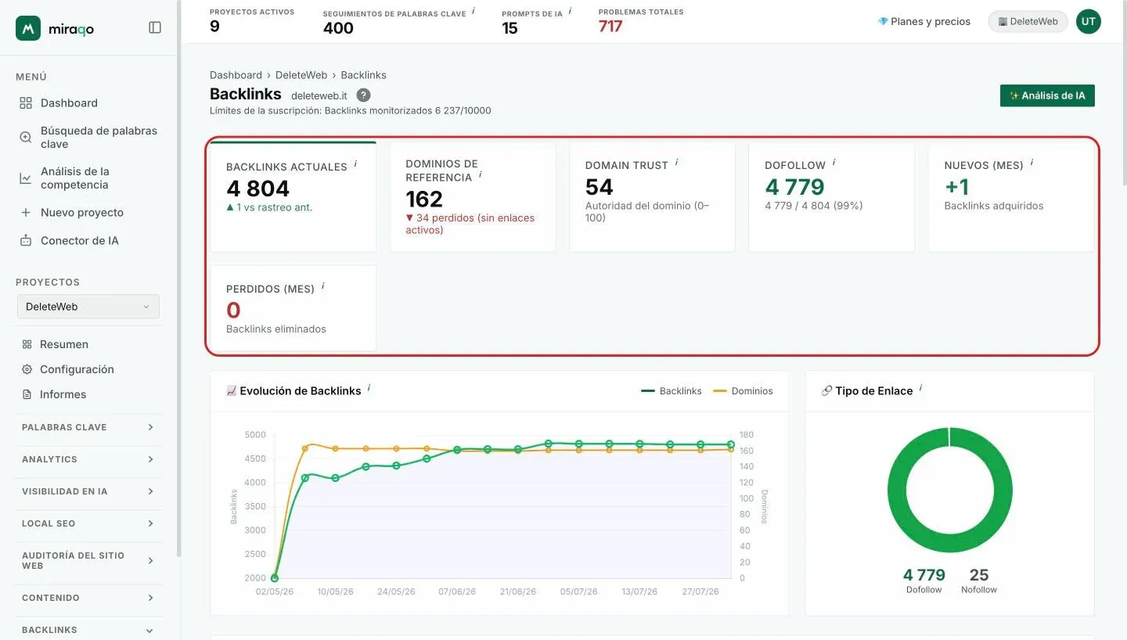
Task: Expand the PALABRAS CLAVE section
Action: (88, 427)
